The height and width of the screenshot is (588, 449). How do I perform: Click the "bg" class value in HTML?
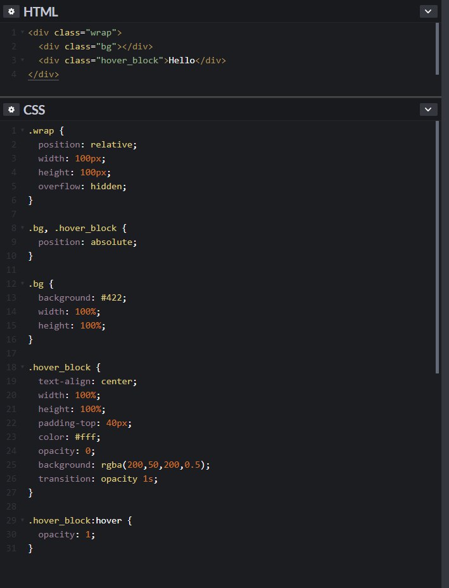(106, 46)
